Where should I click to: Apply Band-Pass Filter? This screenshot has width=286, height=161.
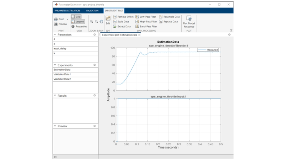(x=146, y=26)
